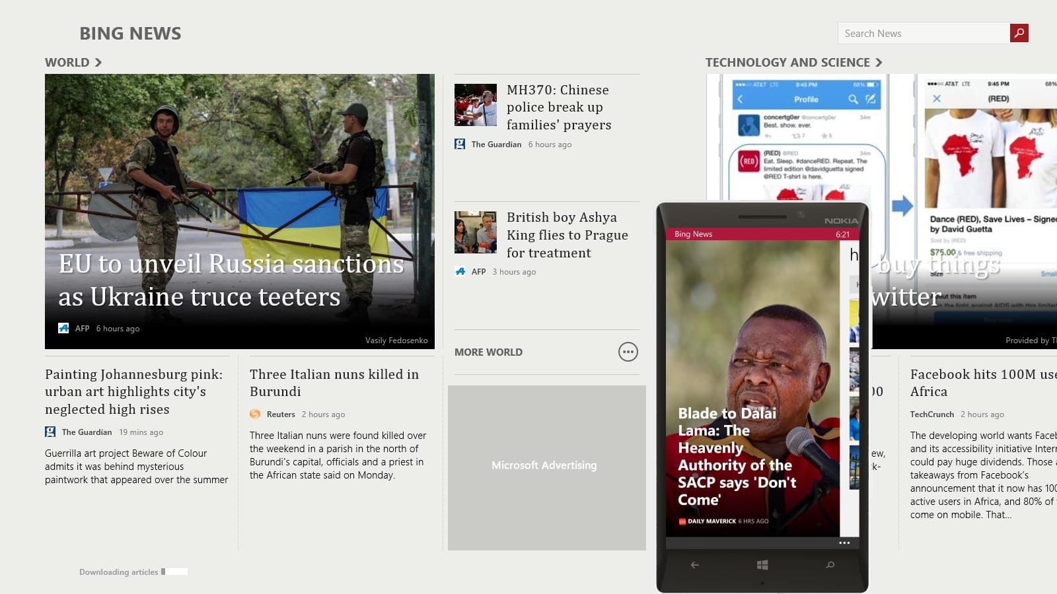1057x594 pixels.
Task: Open Blade to Dalai Lama story on phone
Action: [737, 457]
